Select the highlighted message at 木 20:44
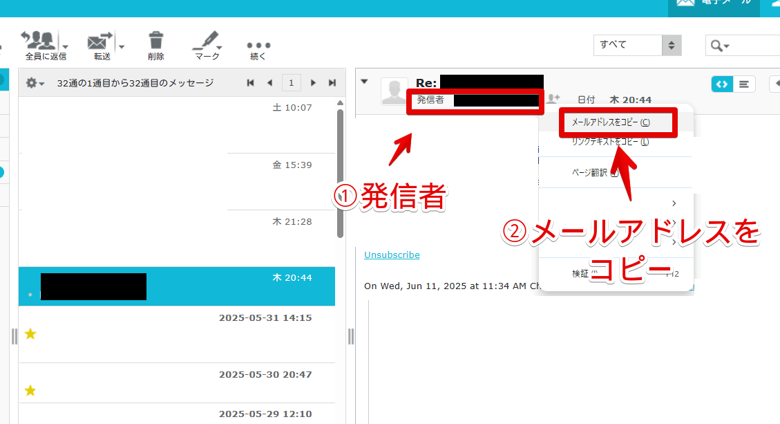The width and height of the screenshot is (780, 424). (177, 286)
